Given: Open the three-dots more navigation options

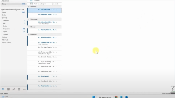Looking at the screenshot, I should coord(24,89).
